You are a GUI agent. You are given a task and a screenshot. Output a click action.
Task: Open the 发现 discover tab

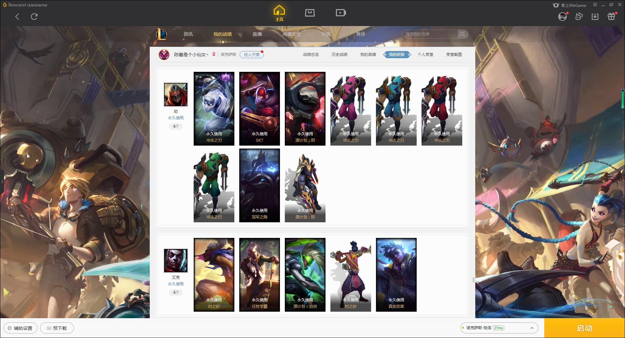[x=326, y=34]
